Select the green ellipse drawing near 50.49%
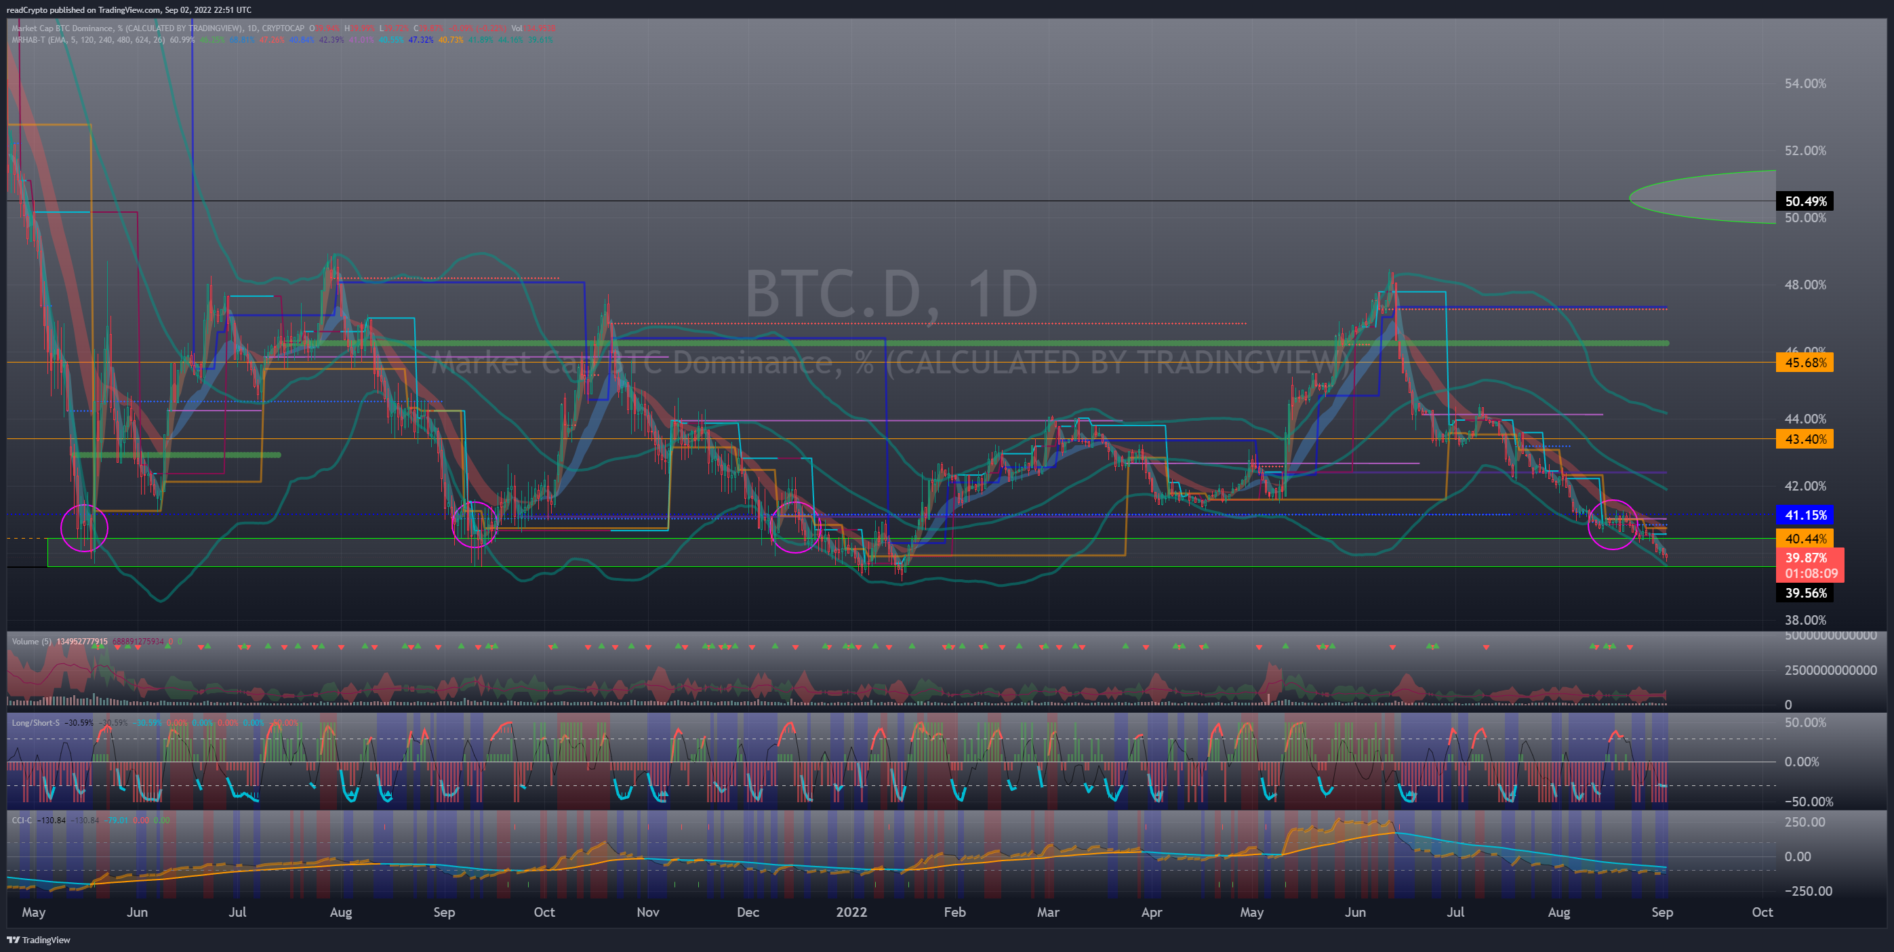Screen dimensions: 1894x952 [x=1703, y=196]
